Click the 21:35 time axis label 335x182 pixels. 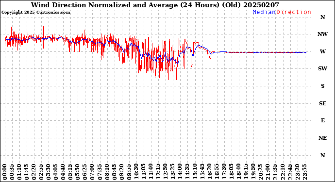(x=275, y=172)
